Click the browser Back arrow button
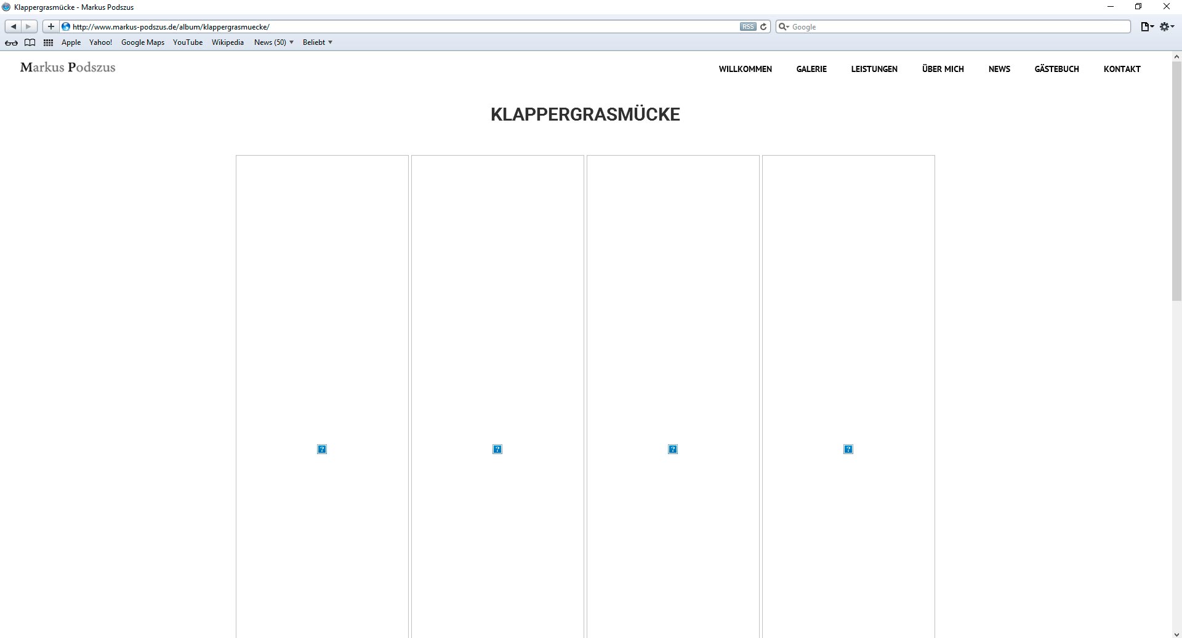The width and height of the screenshot is (1182, 638). [13, 26]
